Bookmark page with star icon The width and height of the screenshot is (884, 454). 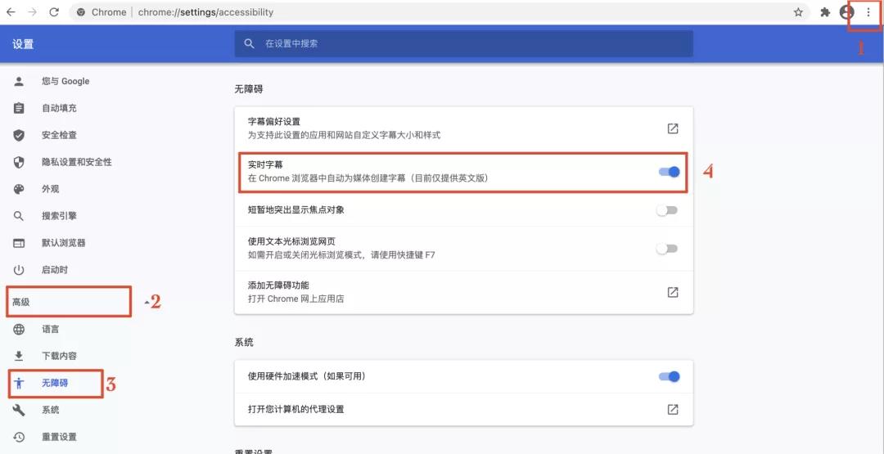click(x=798, y=11)
